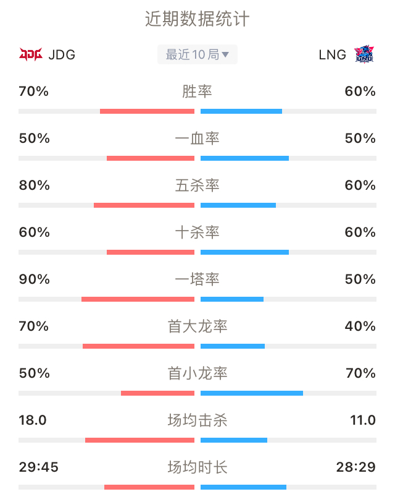Click the 近期数据统计 heading

197,19
